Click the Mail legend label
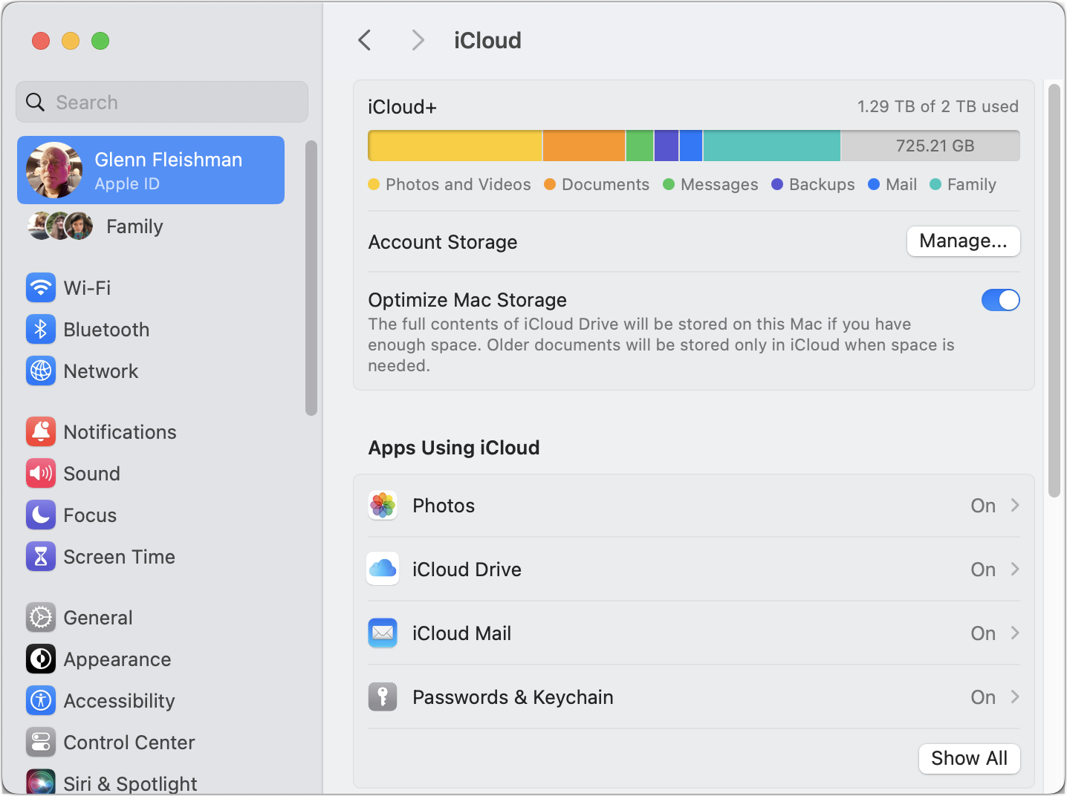This screenshot has height=796, width=1067. [x=901, y=184]
